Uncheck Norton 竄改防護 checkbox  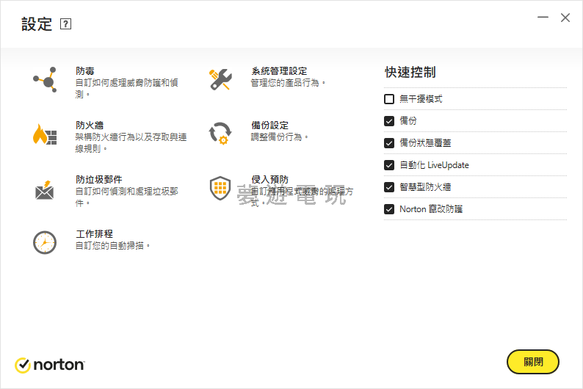[389, 209]
